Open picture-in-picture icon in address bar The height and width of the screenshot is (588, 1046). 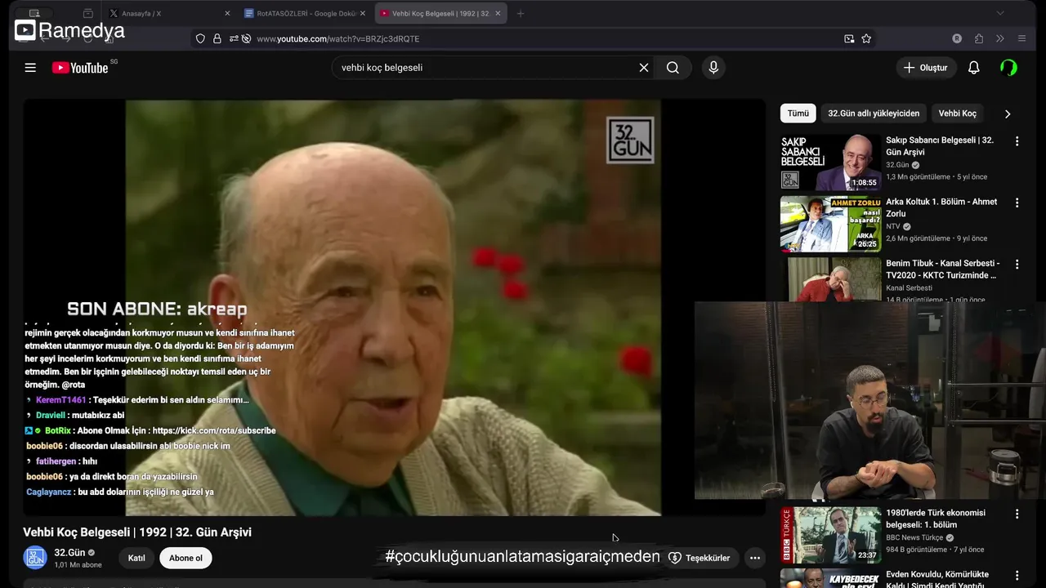[849, 38]
